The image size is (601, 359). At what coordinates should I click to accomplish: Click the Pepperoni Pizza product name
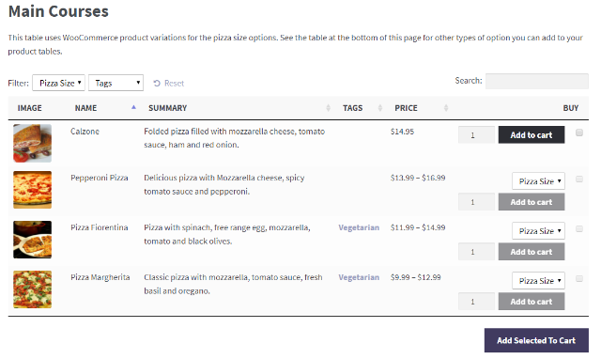(100, 178)
